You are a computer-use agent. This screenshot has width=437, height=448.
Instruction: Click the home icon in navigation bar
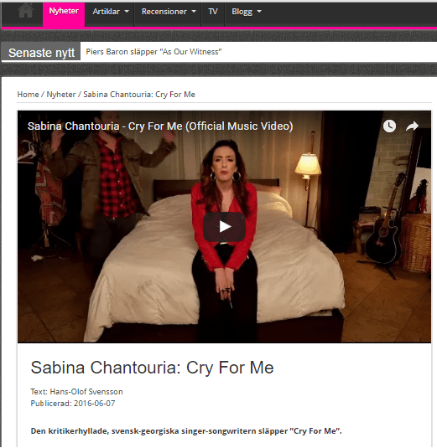click(26, 11)
